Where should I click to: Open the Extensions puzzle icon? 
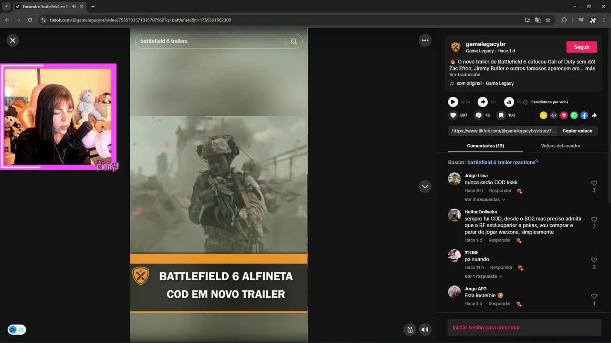click(x=564, y=20)
